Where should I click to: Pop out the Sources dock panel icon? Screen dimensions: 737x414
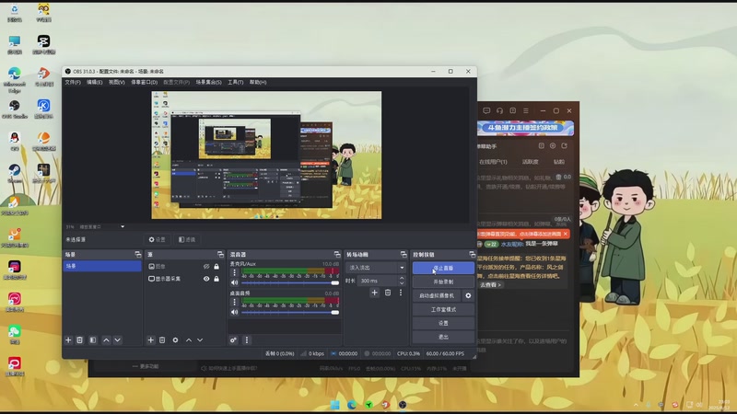[220, 254]
